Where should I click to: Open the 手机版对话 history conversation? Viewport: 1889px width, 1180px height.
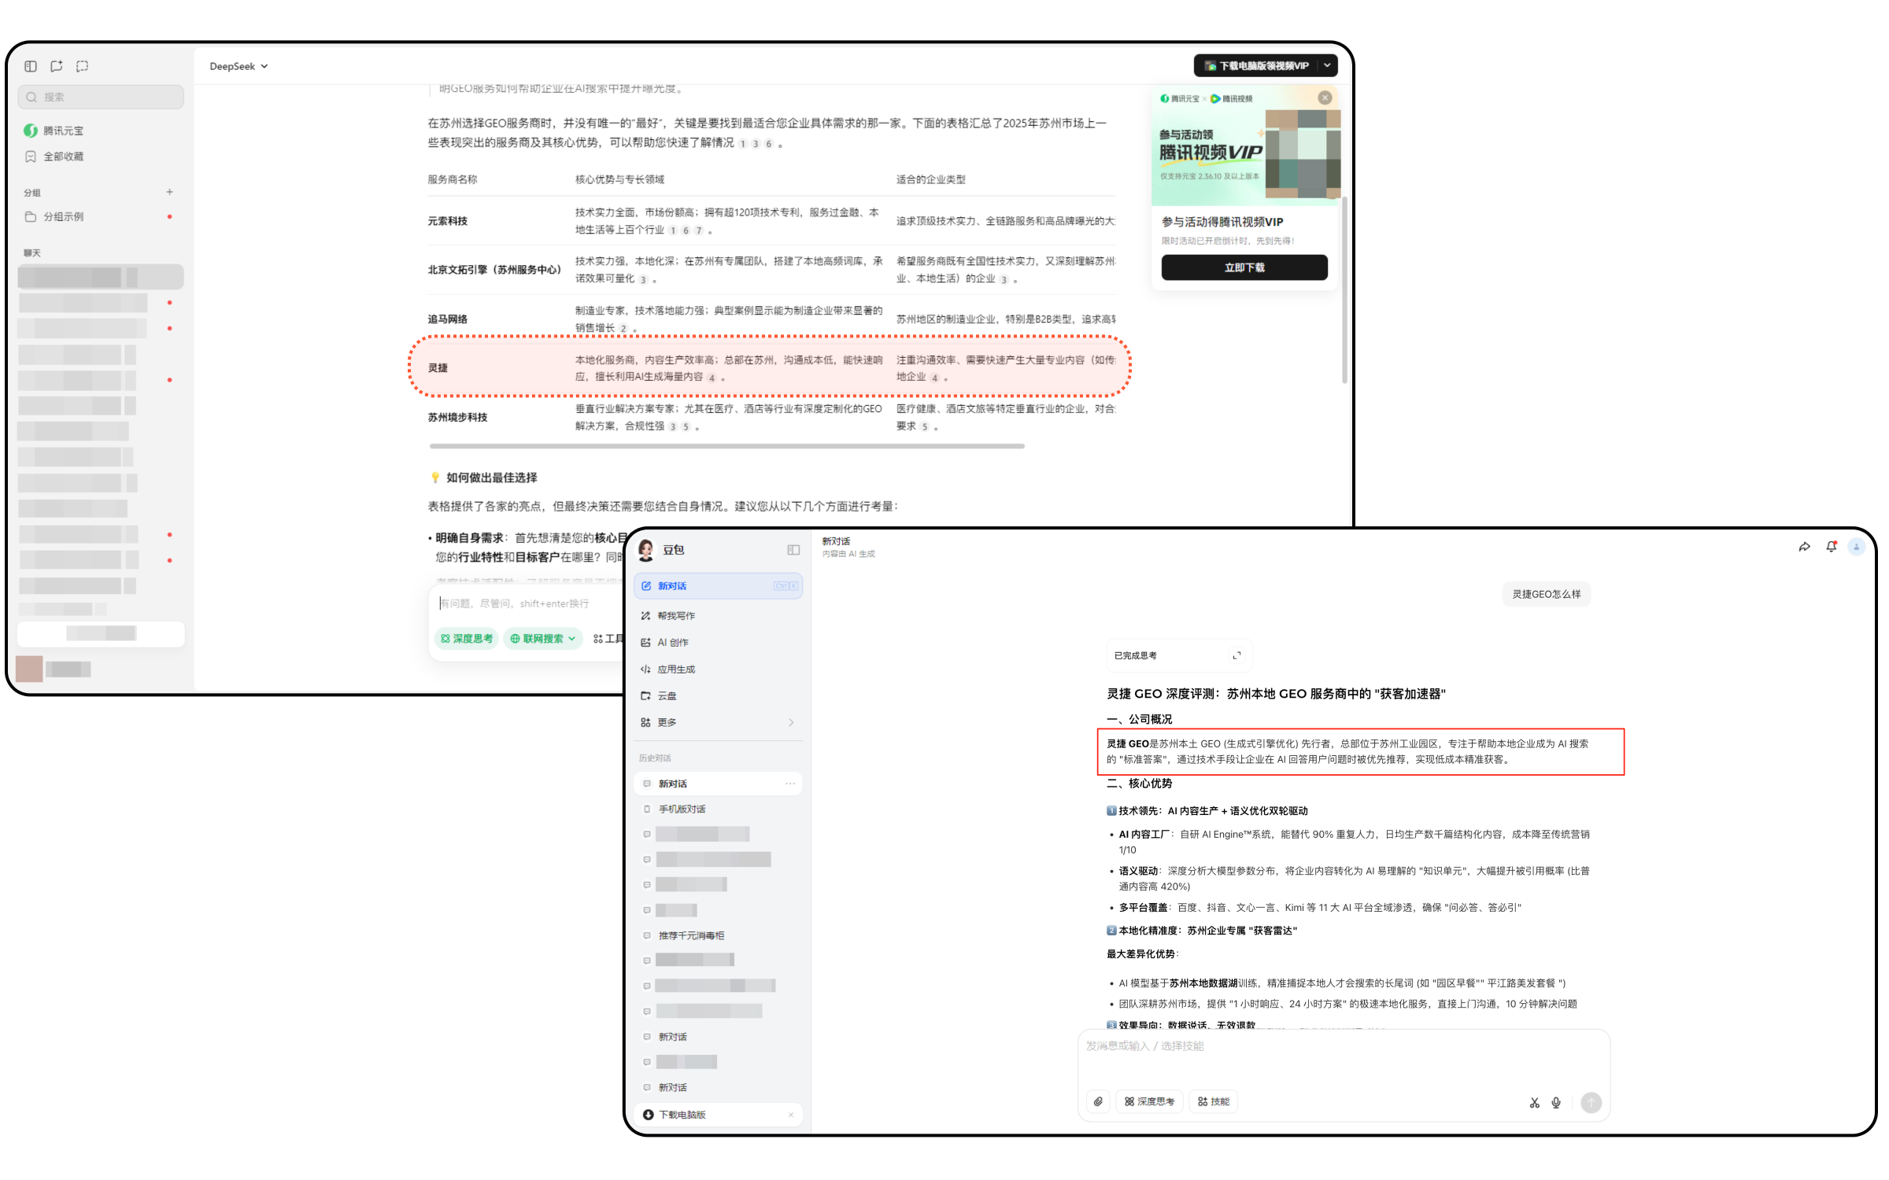684,808
